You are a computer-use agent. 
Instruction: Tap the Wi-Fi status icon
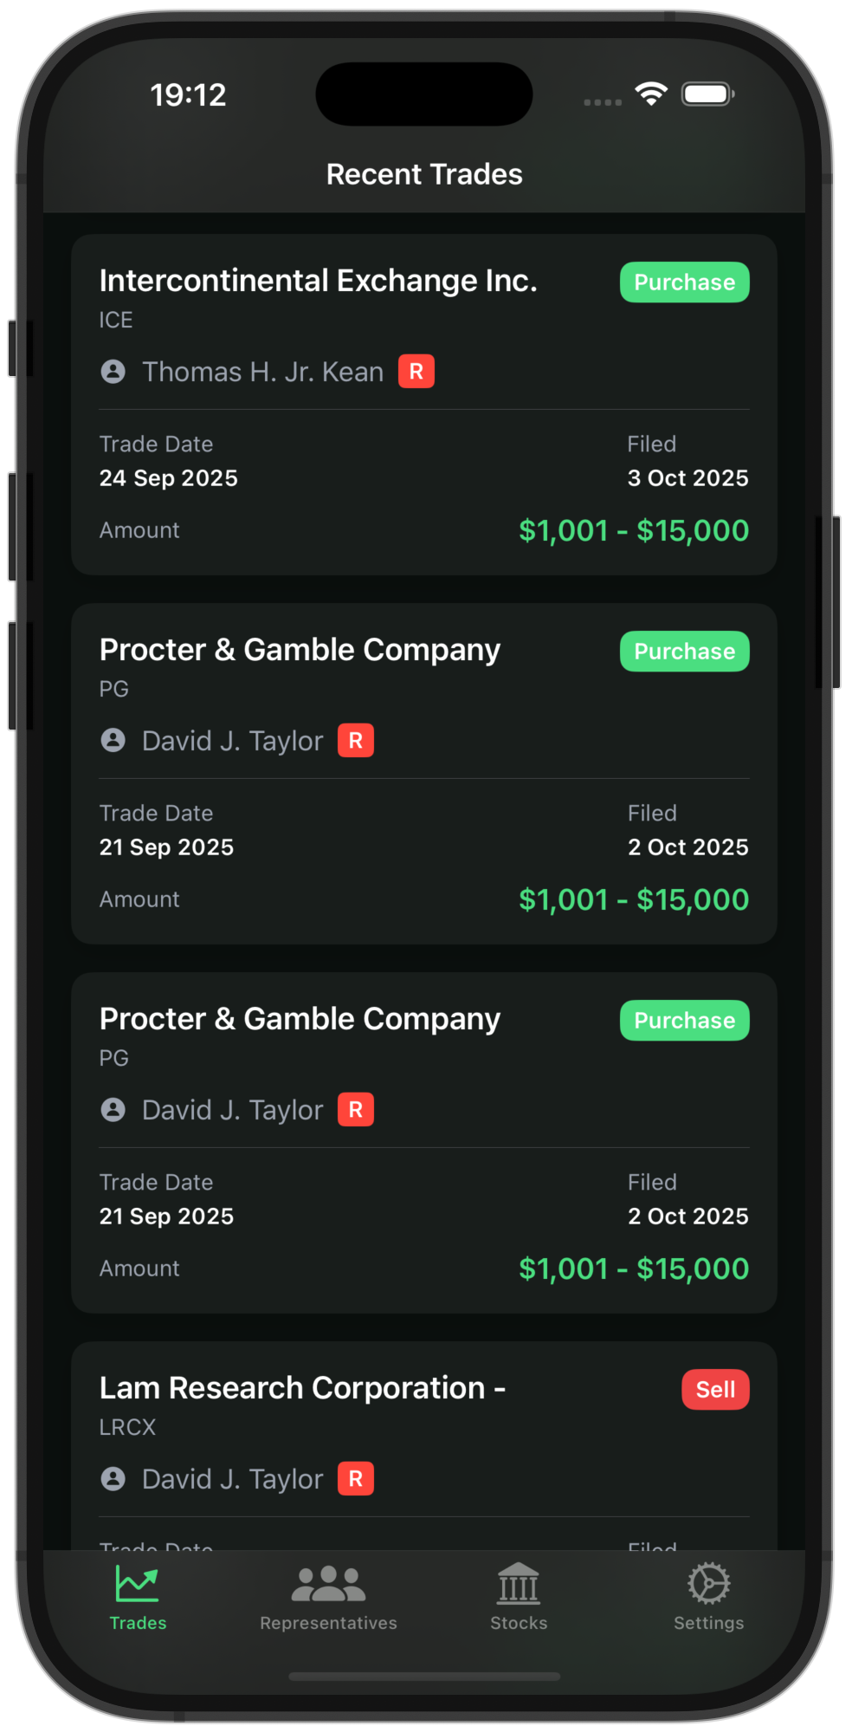coord(651,94)
